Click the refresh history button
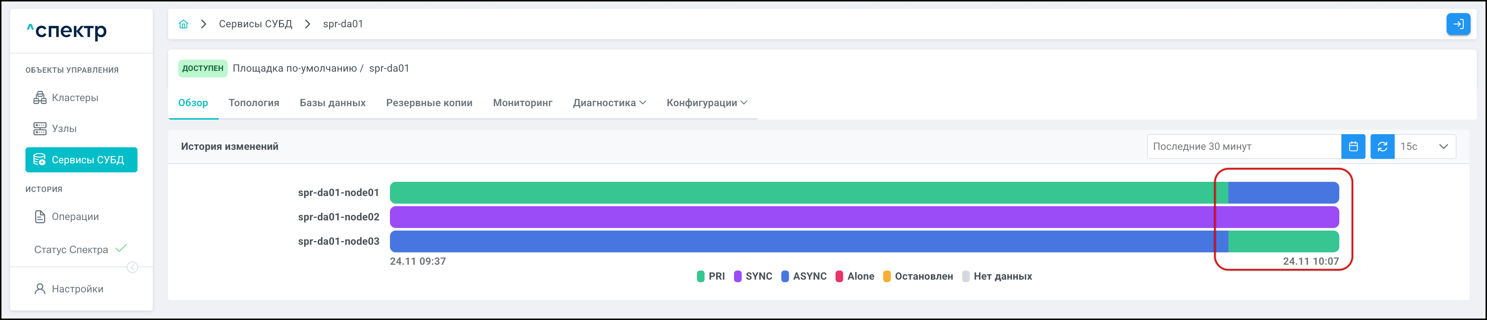This screenshot has height=320, width=1487. coord(1382,147)
